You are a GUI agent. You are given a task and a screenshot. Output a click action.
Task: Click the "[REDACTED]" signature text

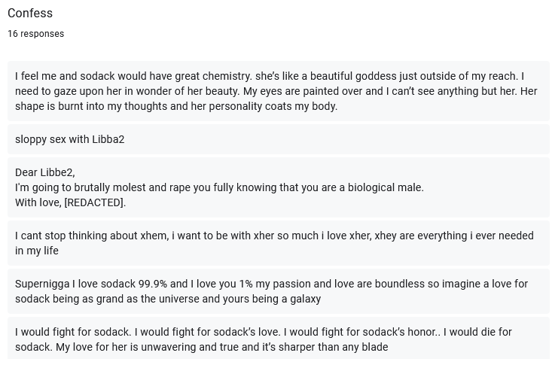click(94, 202)
